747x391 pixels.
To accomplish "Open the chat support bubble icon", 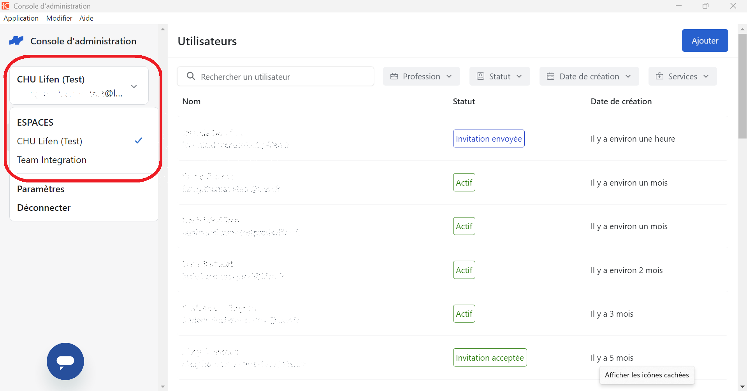I will (65, 361).
